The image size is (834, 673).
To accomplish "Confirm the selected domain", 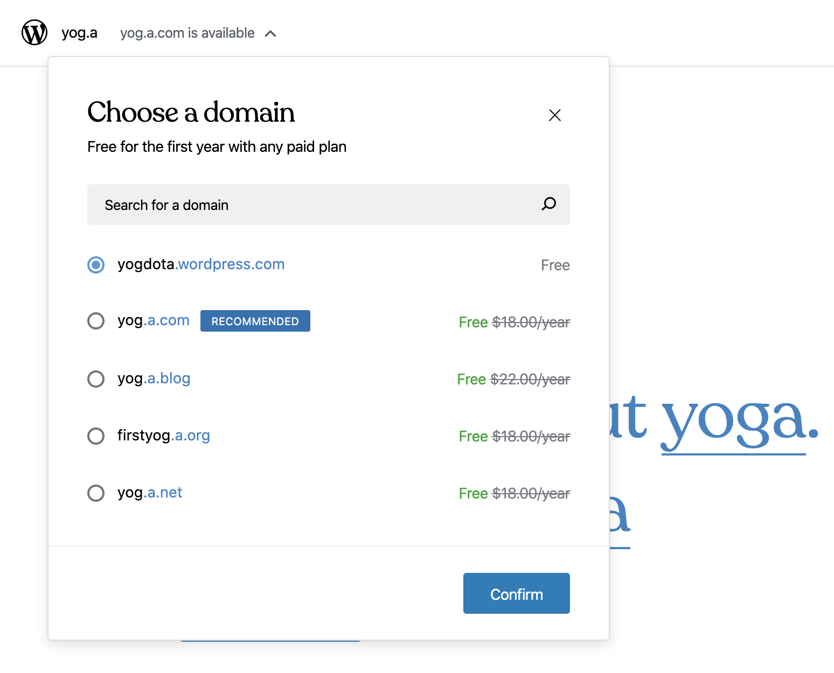I will coord(516,593).
